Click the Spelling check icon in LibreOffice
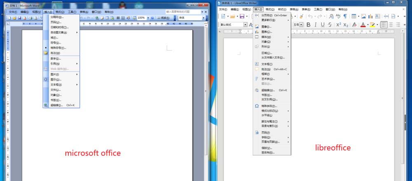 pyautogui.click(x=338, y=16)
